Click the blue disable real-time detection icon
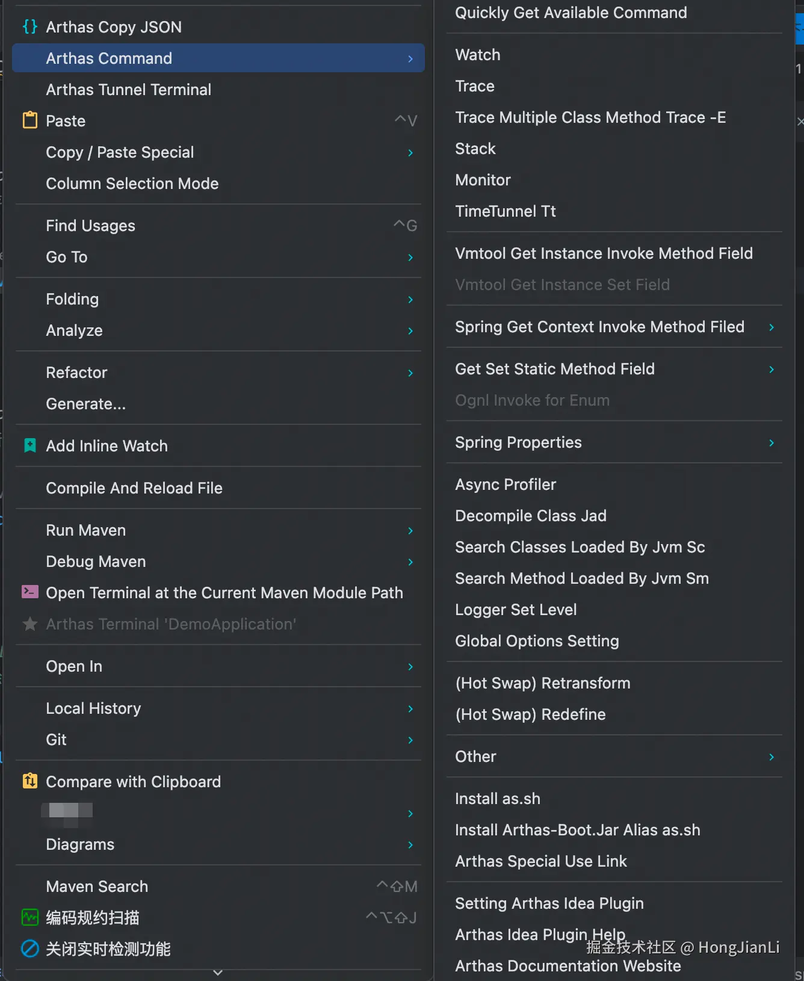The image size is (804, 981). (x=29, y=949)
